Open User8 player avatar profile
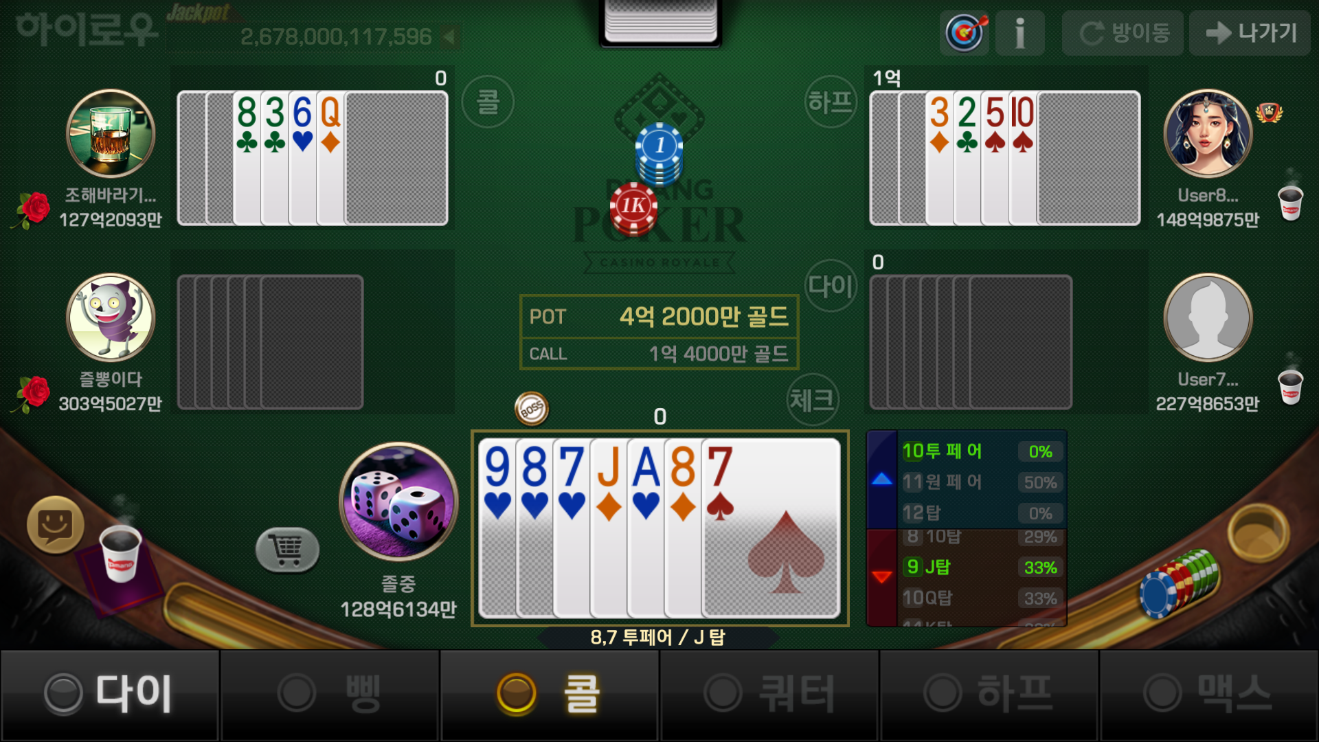1319x742 pixels. pos(1208,133)
